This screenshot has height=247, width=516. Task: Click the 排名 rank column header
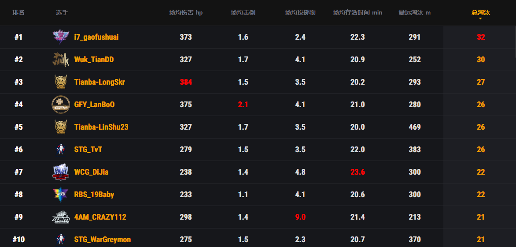point(18,13)
